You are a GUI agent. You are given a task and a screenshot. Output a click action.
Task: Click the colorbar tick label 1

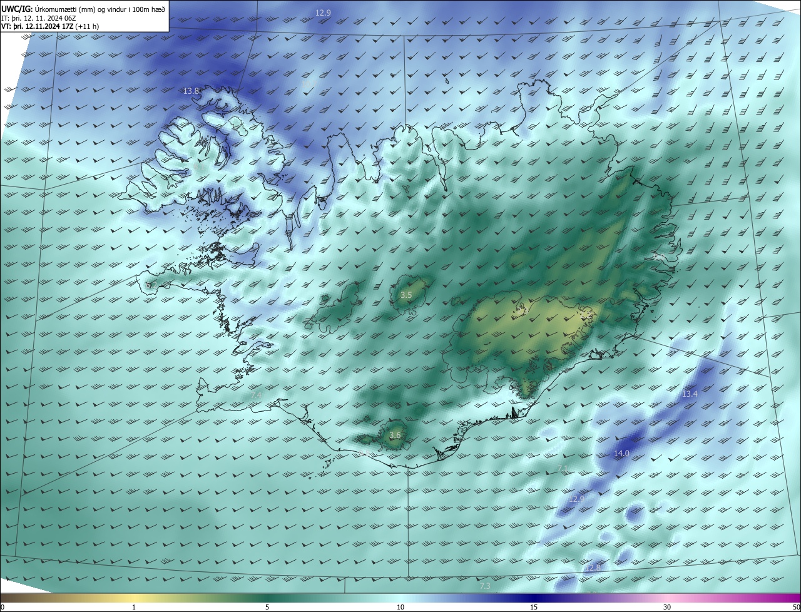(x=134, y=607)
